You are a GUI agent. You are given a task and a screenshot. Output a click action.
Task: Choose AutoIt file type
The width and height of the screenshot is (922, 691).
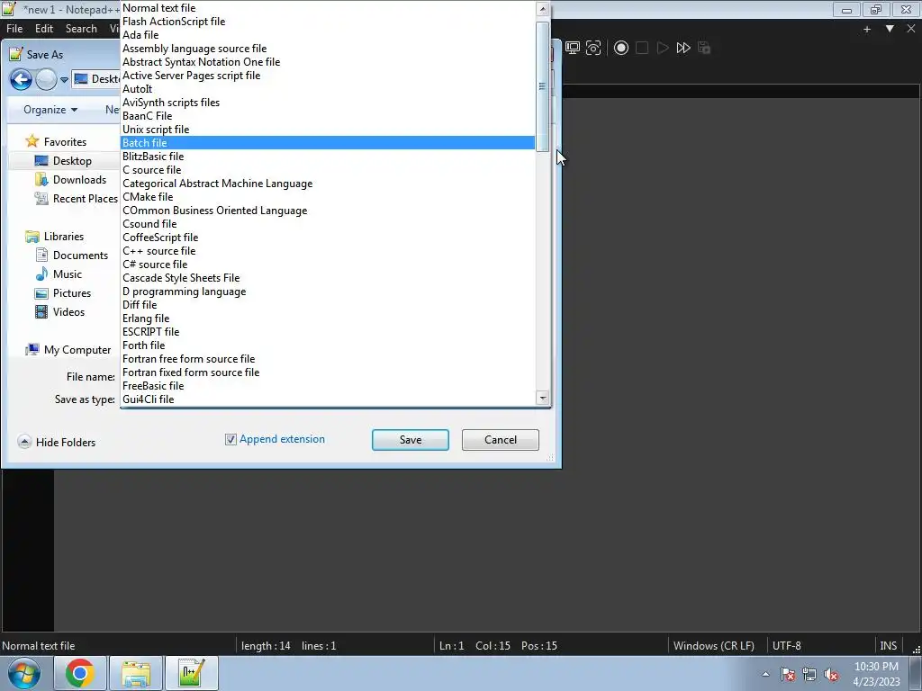click(x=328, y=89)
